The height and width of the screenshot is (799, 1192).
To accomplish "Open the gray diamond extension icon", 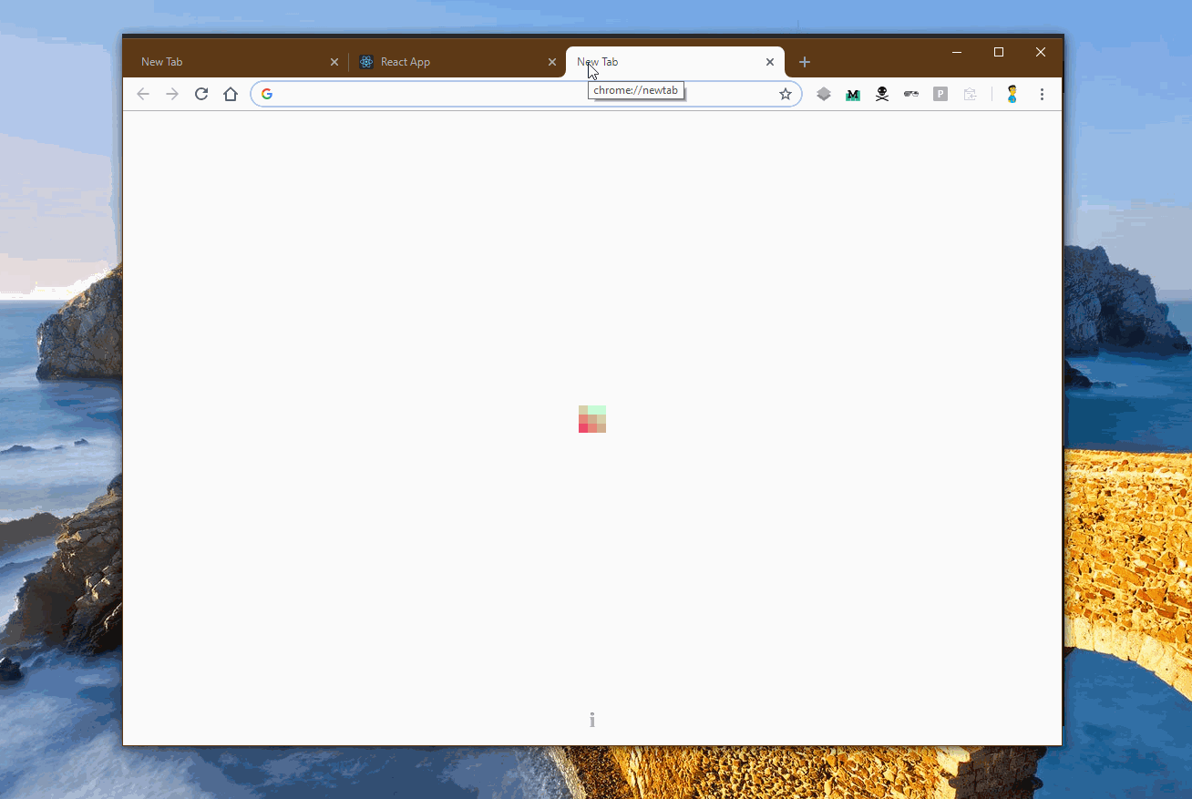I will [x=823, y=93].
